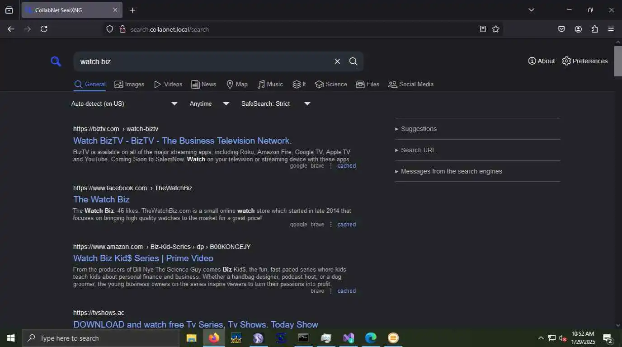Image resolution: width=622 pixels, height=347 pixels.
Task: Open terminal app from taskbar
Action: (303, 338)
